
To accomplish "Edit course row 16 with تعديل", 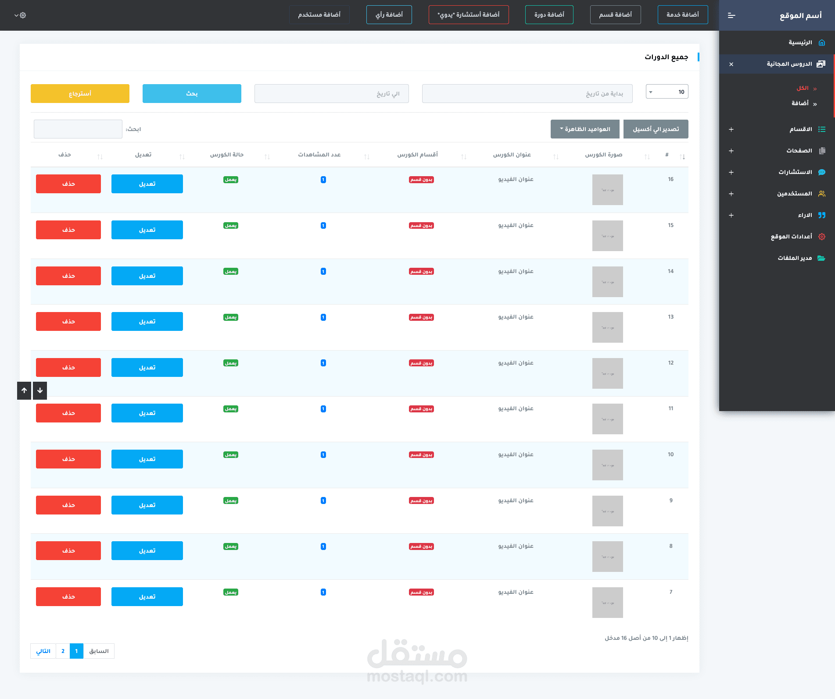I will [147, 184].
